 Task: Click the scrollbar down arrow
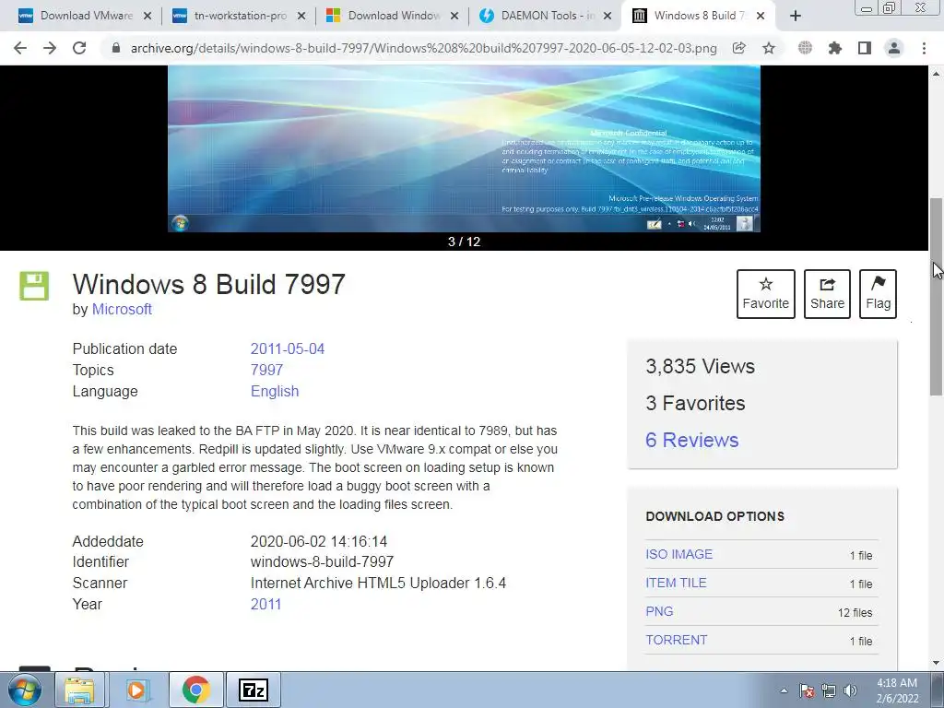[x=937, y=664]
